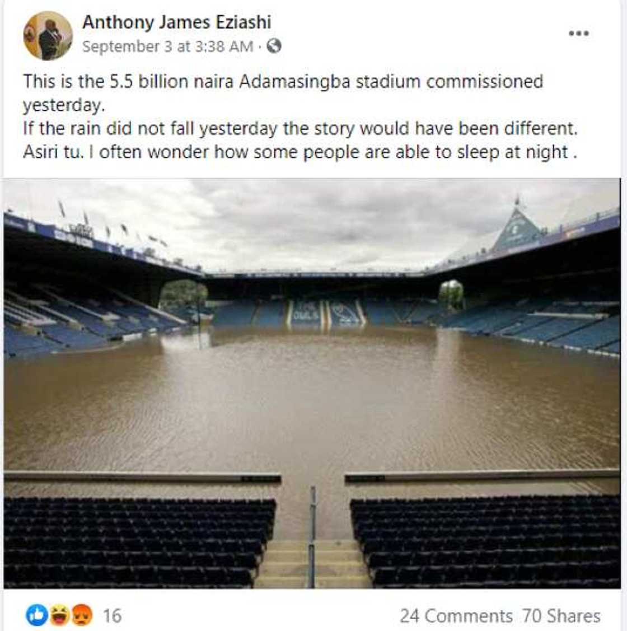The width and height of the screenshot is (627, 631).
Task: Open the post permalink via the timestamp
Action: point(164,48)
